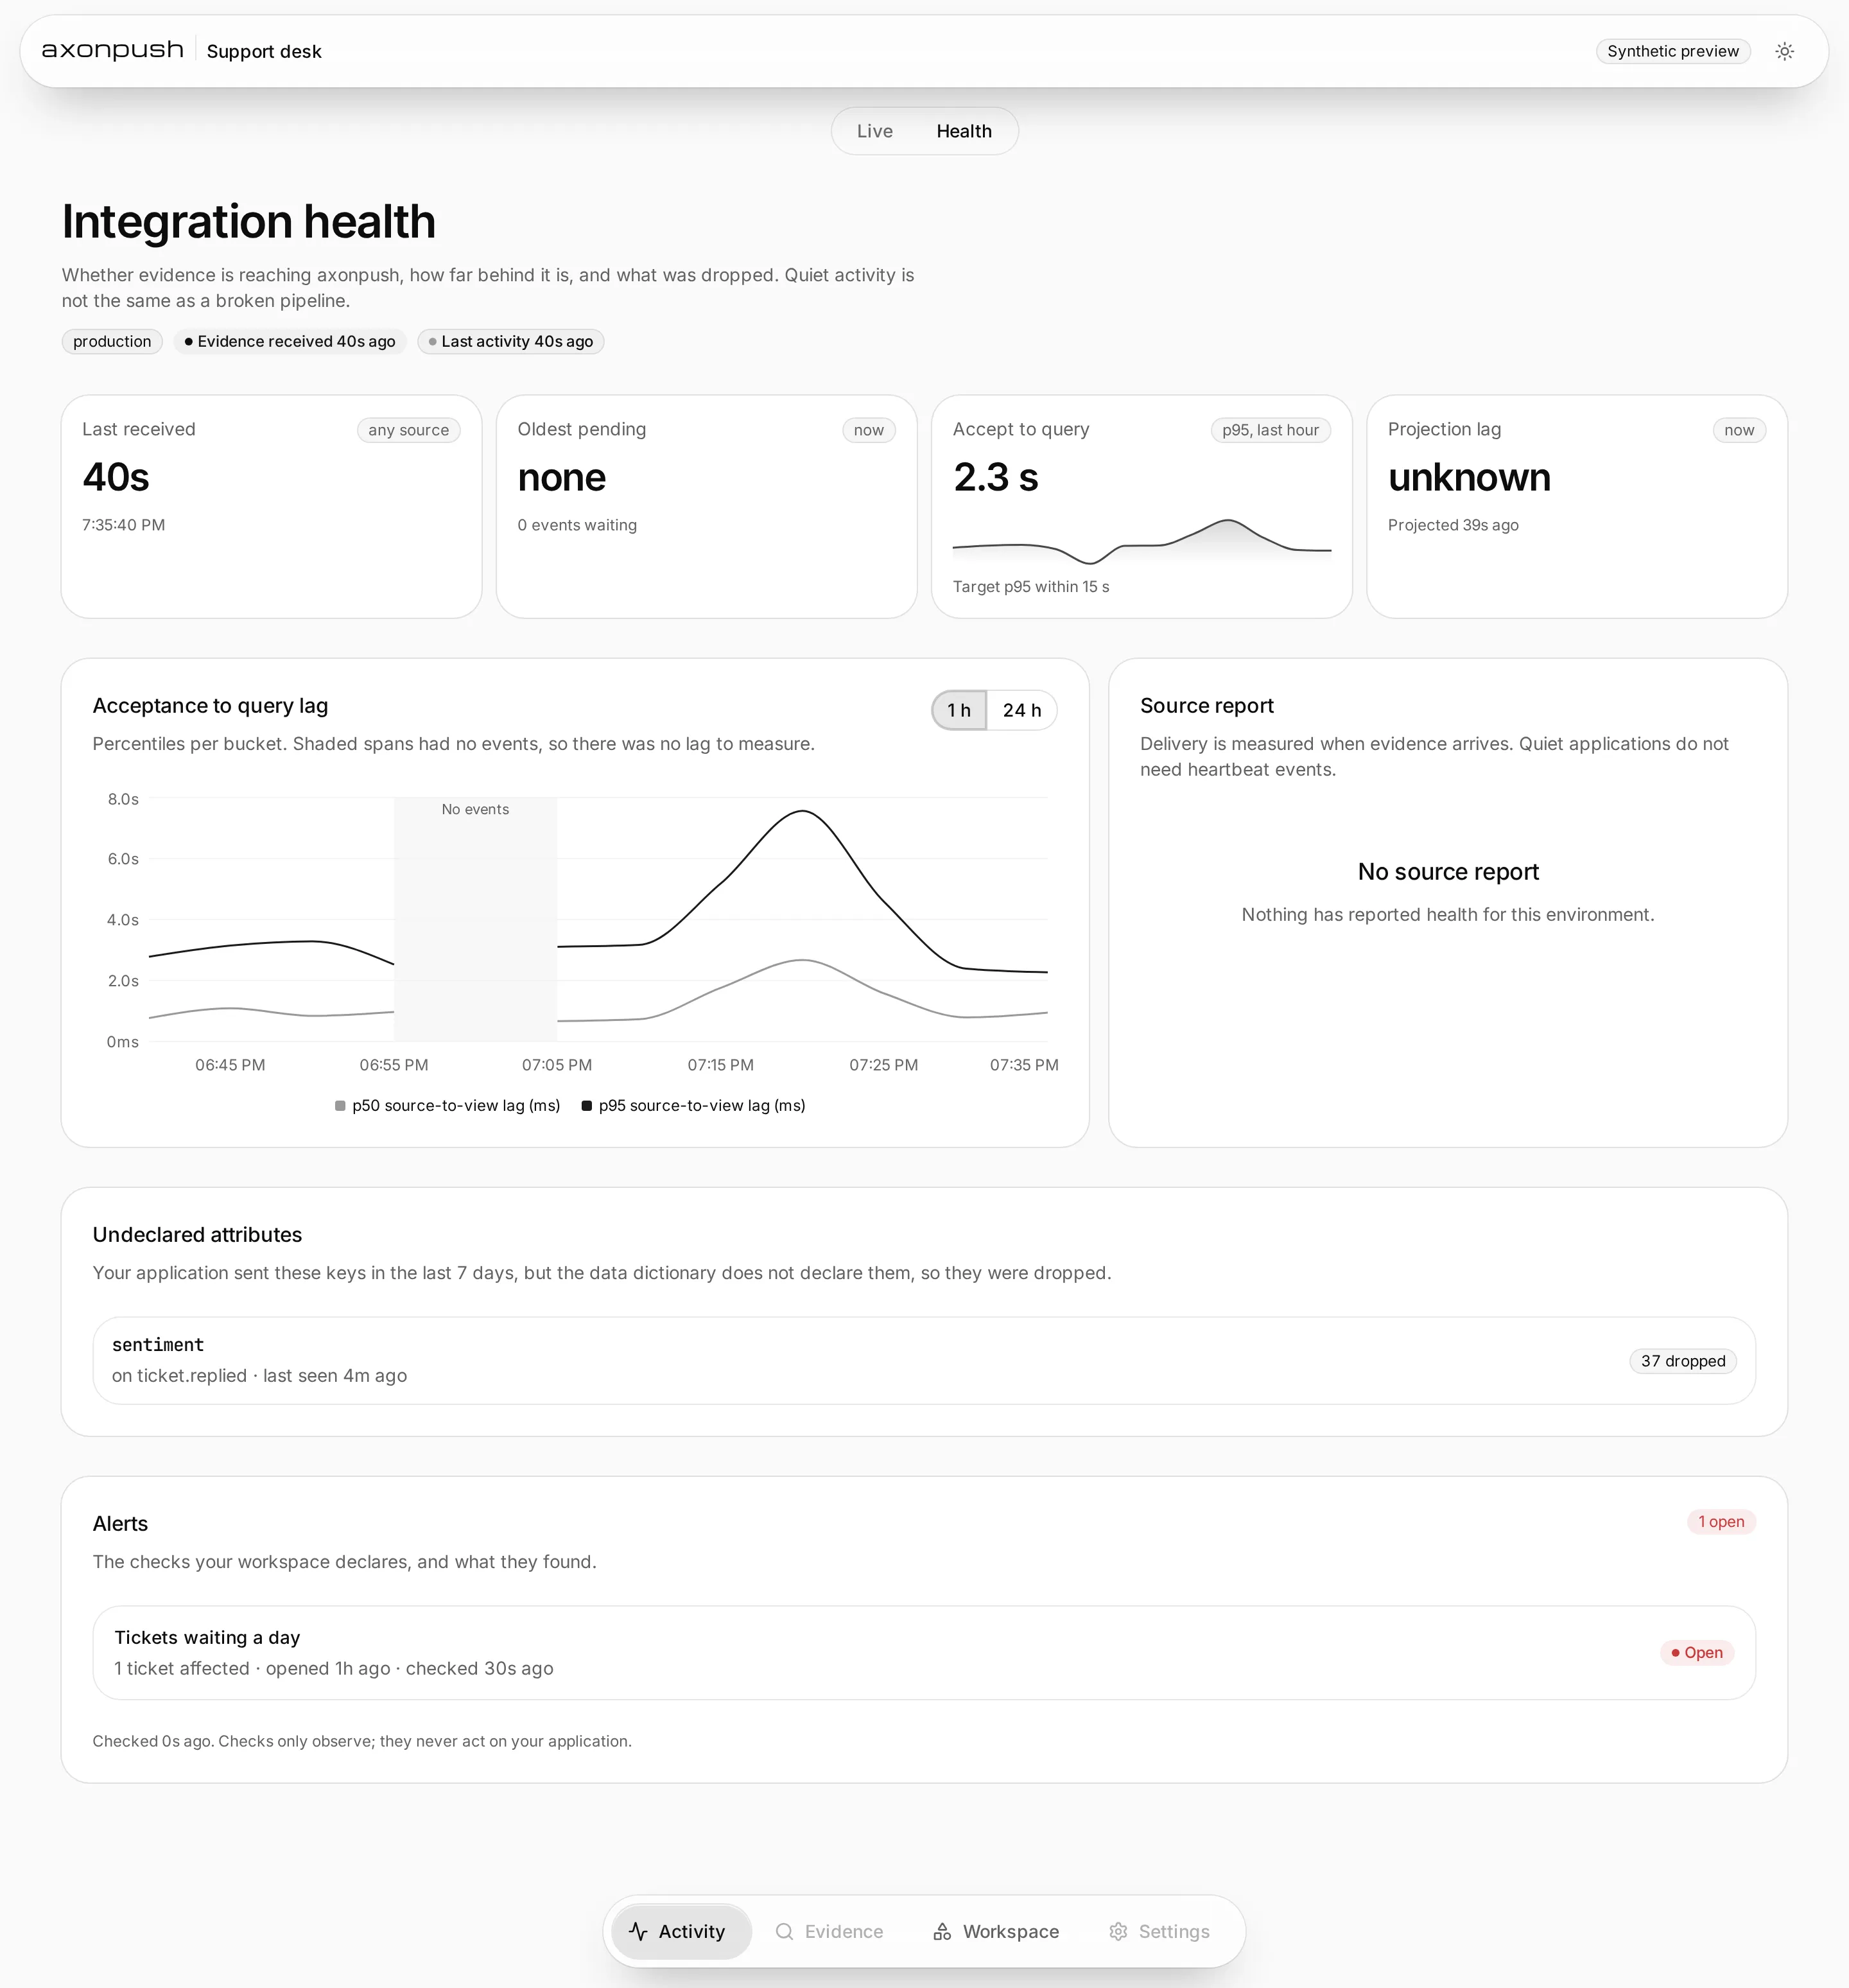Click the No source report heading
The width and height of the screenshot is (1849, 1988).
(1448, 872)
